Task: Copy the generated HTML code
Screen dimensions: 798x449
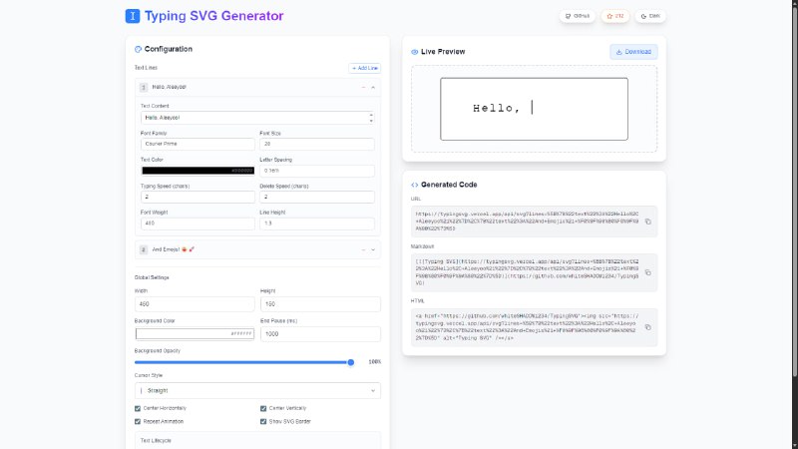Action: point(647,326)
